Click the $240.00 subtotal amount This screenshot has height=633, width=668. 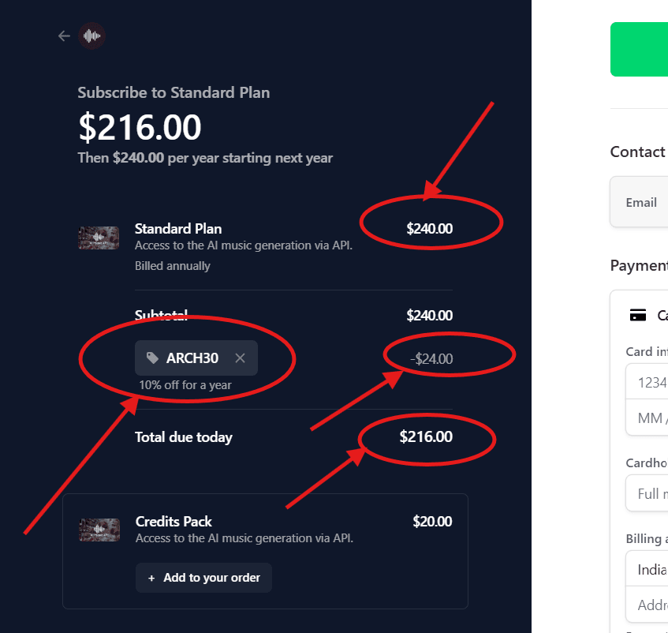point(429,315)
